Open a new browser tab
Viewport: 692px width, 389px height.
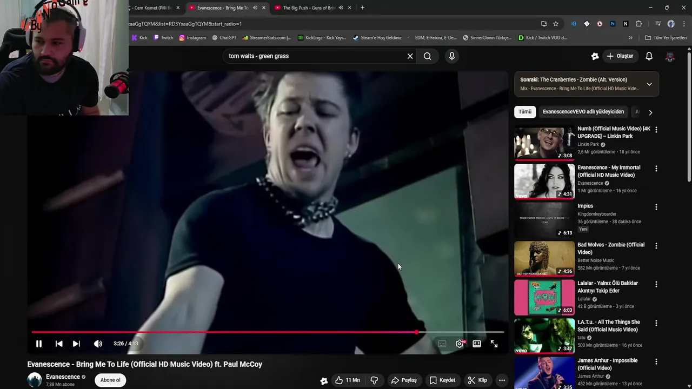[362, 8]
